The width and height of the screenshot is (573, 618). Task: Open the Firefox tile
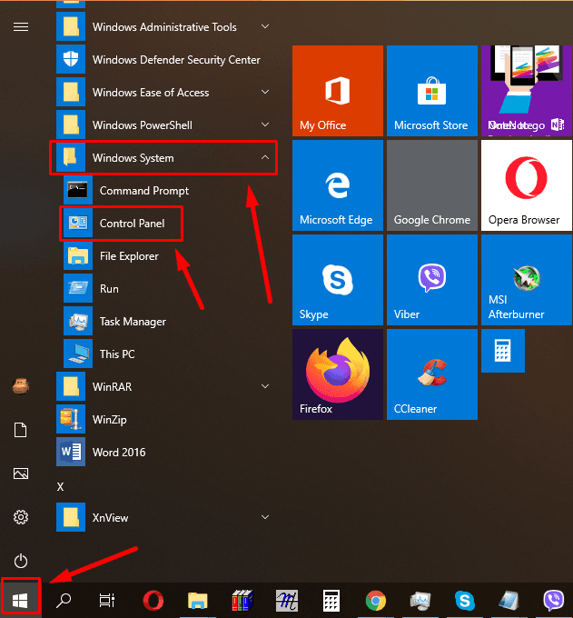[338, 374]
